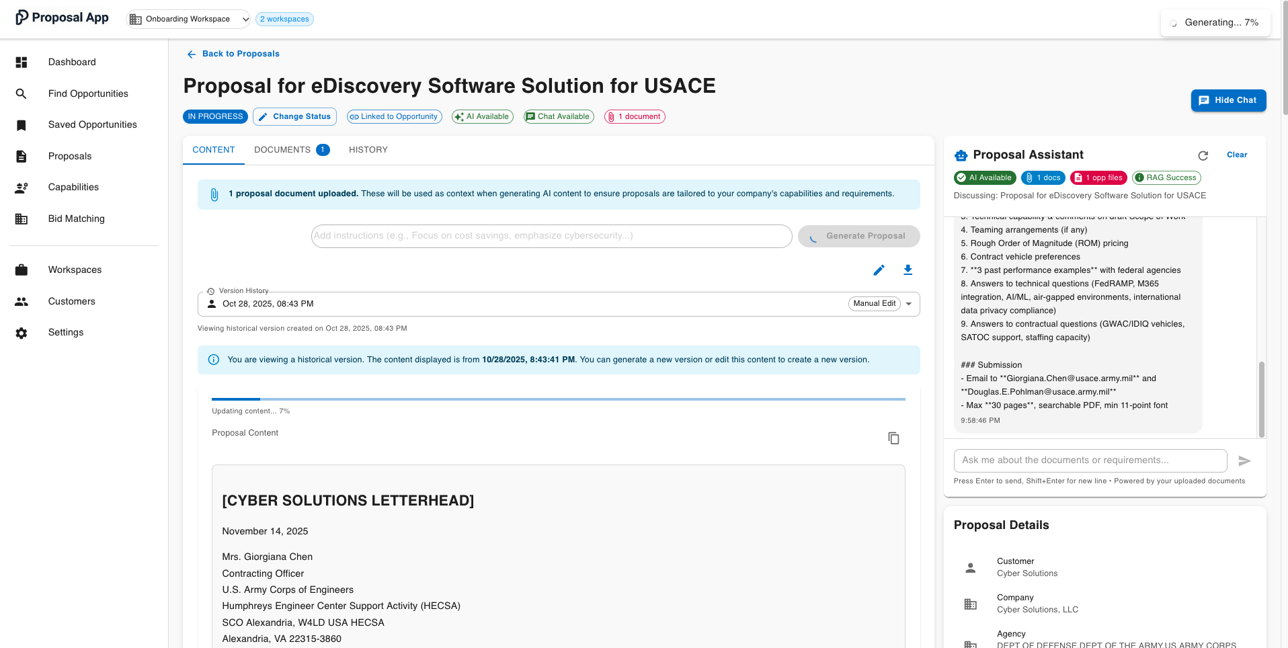1288x648 pixels.
Task: Click the AI Available chip under the title
Action: tap(482, 117)
